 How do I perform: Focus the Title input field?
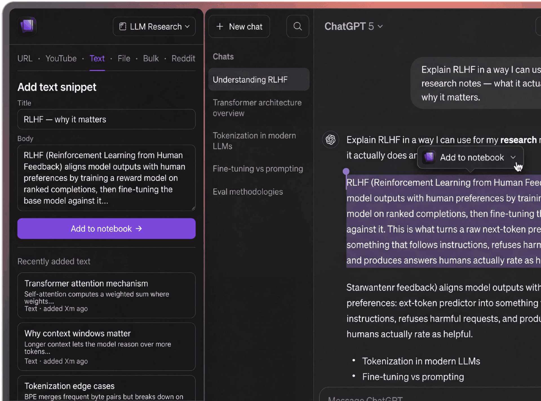point(107,119)
